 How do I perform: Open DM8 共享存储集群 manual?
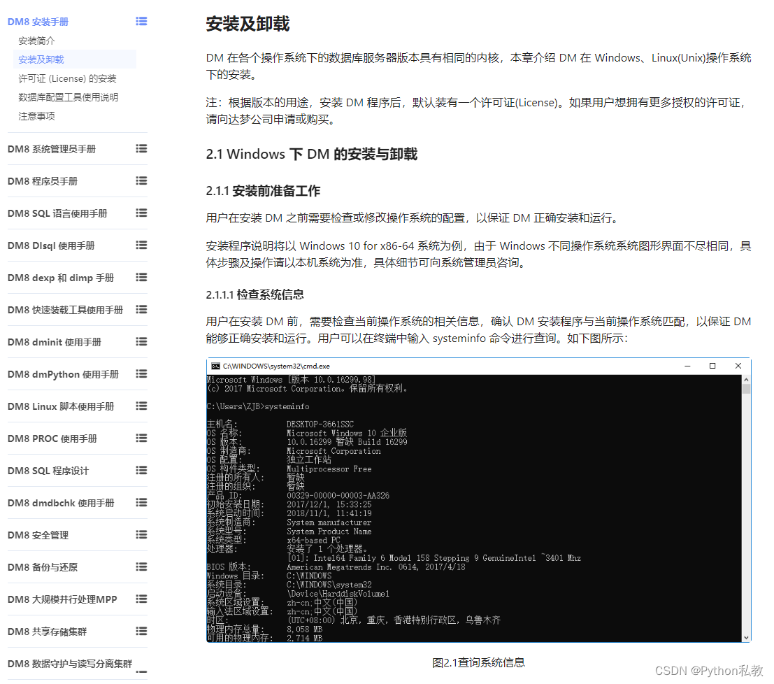click(47, 632)
